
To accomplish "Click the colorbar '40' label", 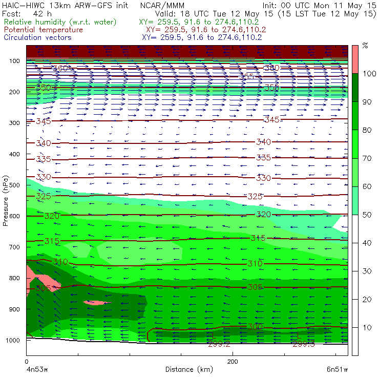I will tap(367, 243).
